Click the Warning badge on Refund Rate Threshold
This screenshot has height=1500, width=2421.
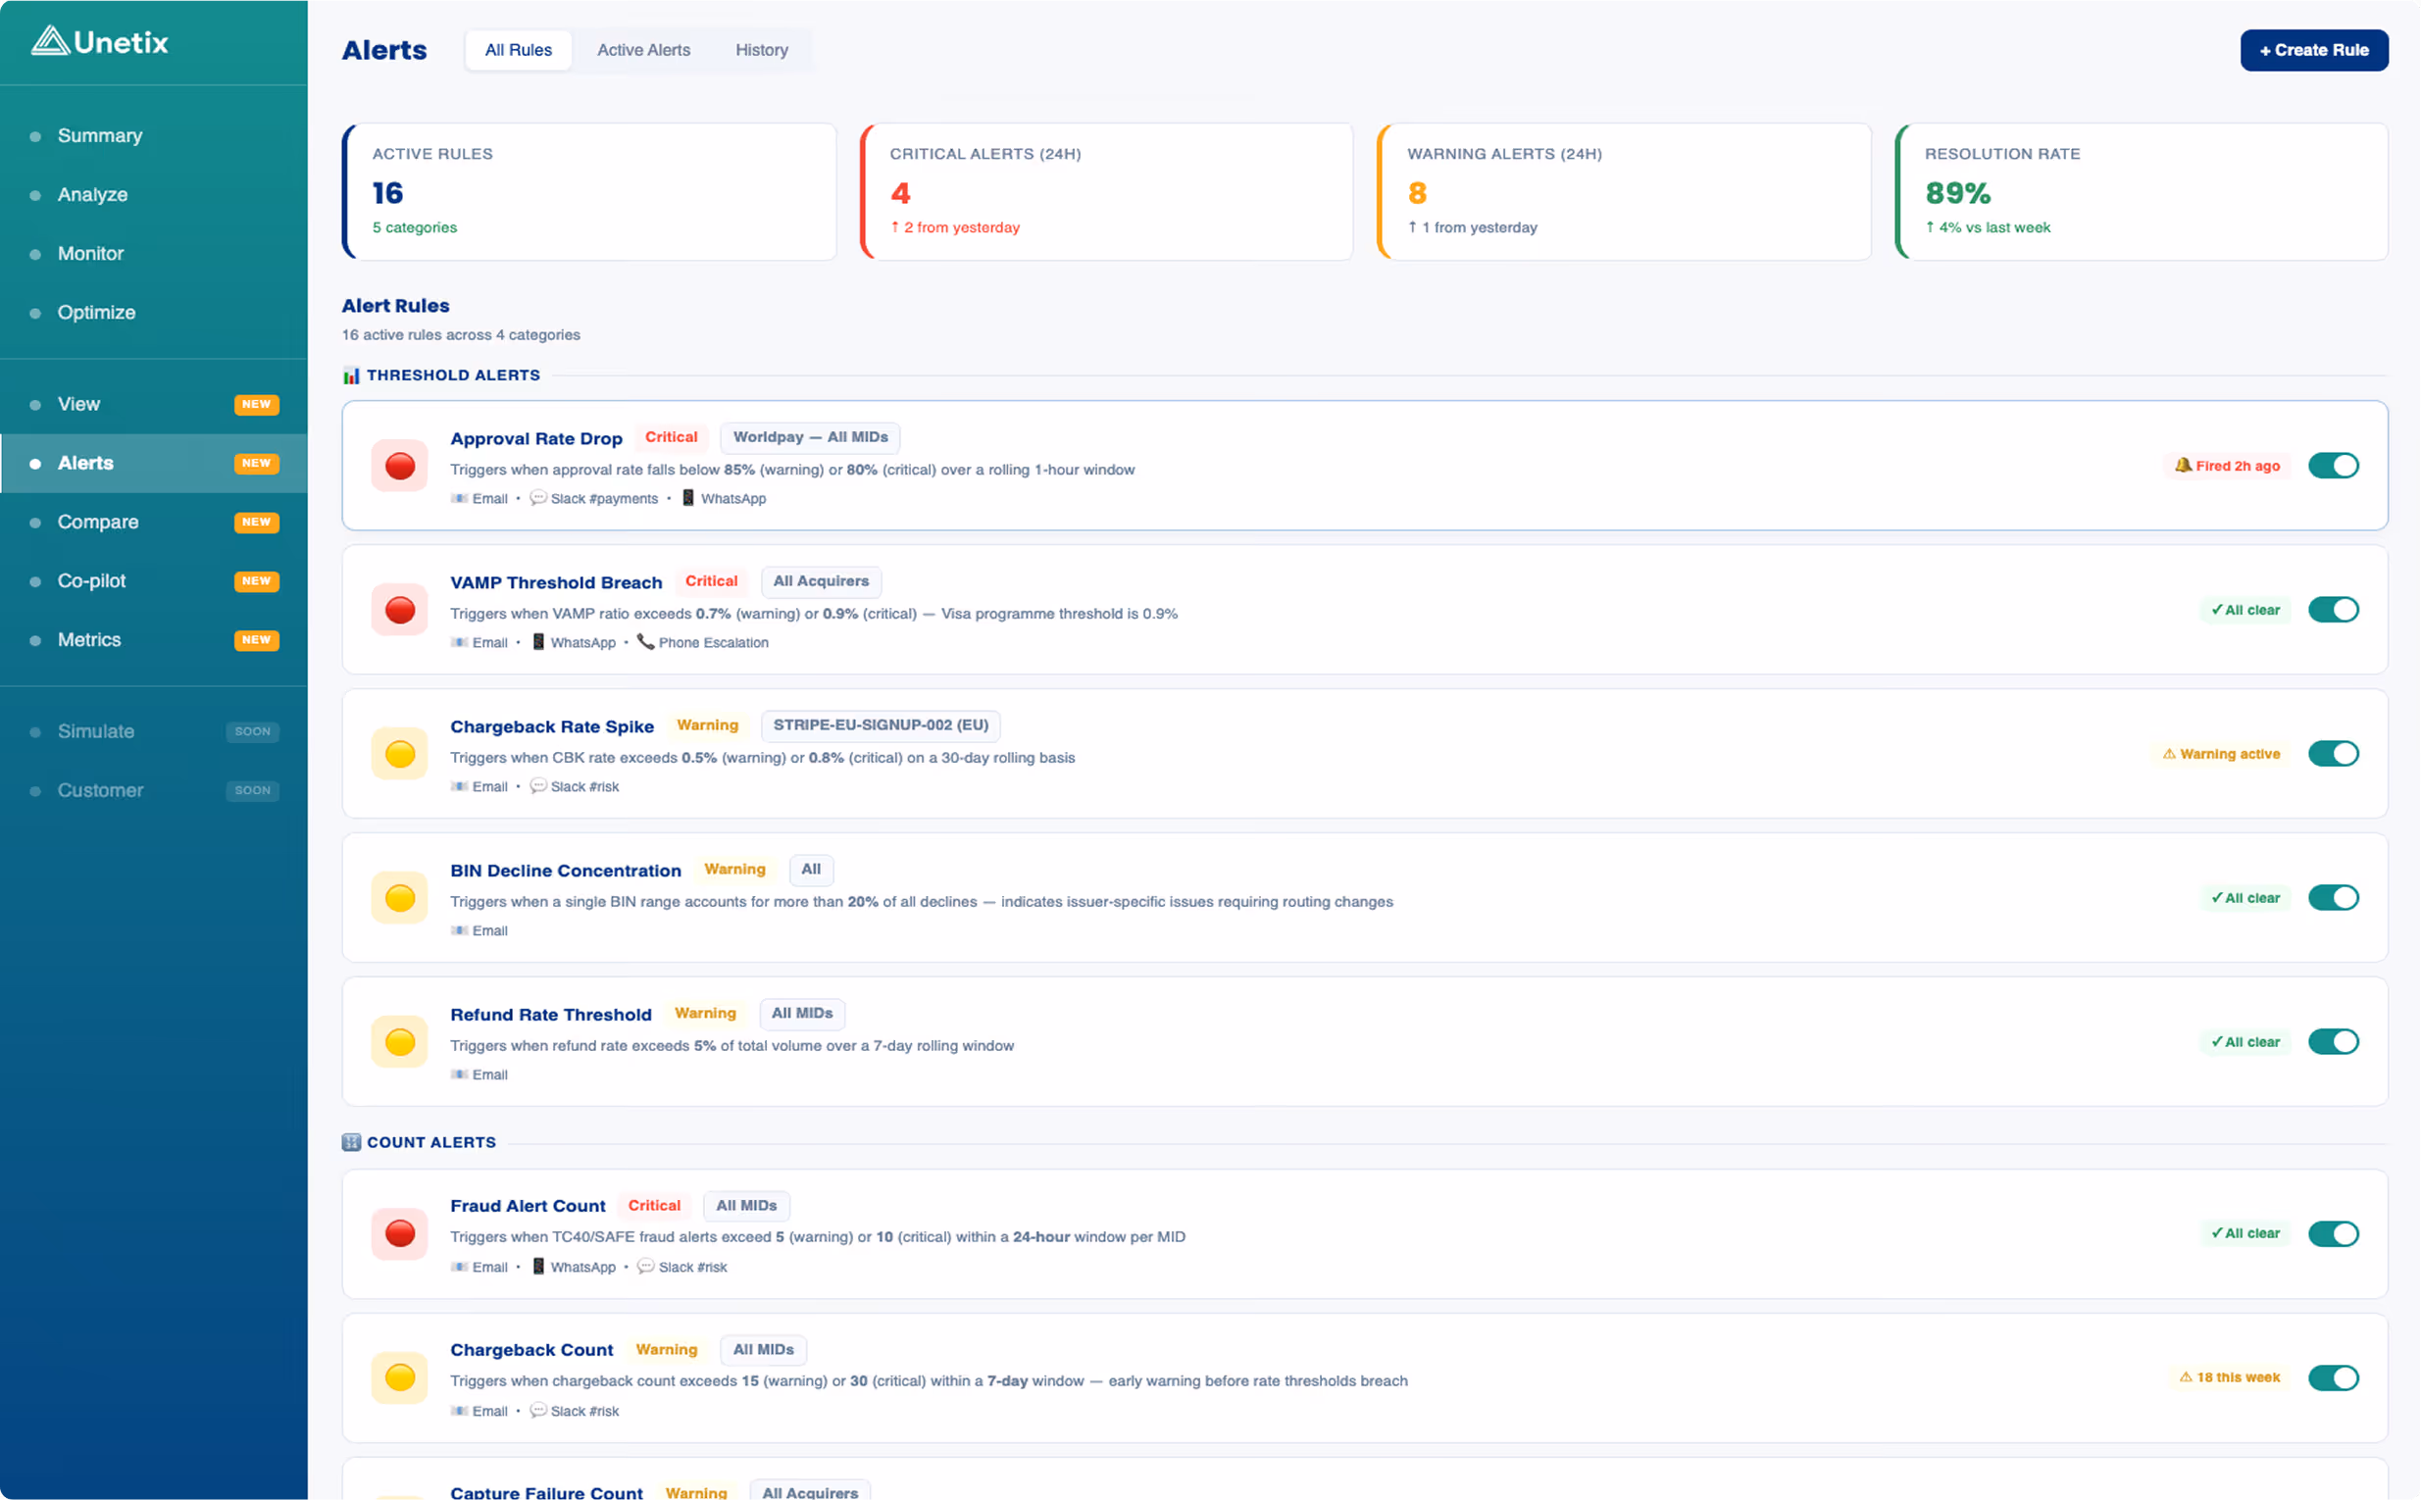pyautogui.click(x=704, y=1012)
